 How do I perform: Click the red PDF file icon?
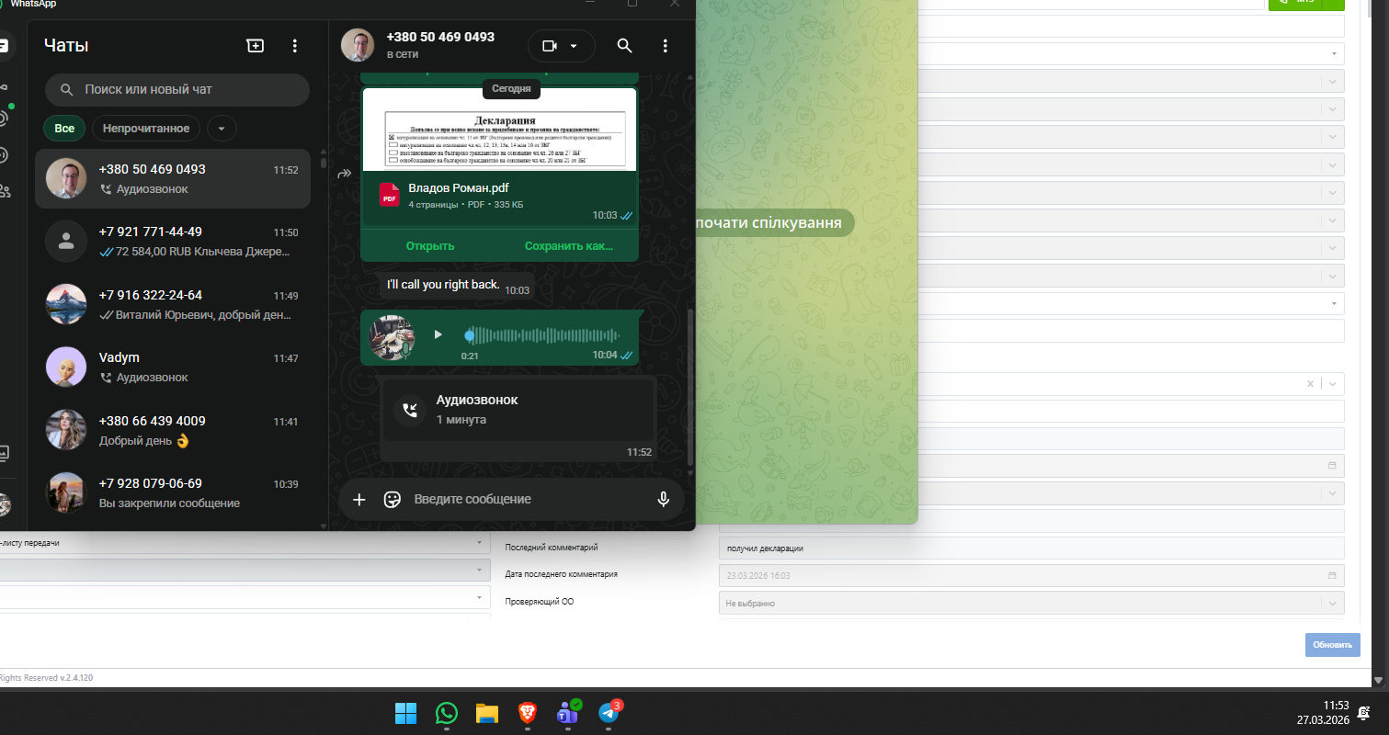point(390,195)
